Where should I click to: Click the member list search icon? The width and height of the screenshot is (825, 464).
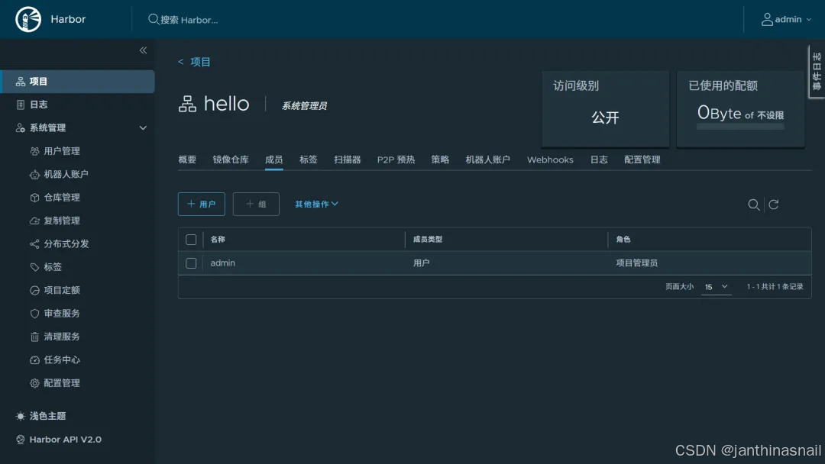point(753,205)
